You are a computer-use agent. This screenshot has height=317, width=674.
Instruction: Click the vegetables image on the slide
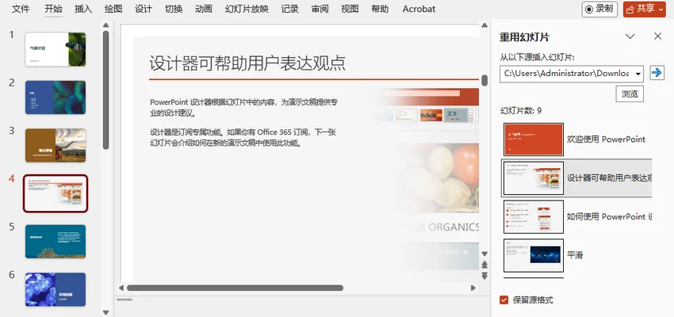click(435, 178)
